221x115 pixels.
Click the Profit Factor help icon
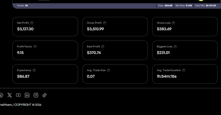pyautogui.click(x=35, y=47)
